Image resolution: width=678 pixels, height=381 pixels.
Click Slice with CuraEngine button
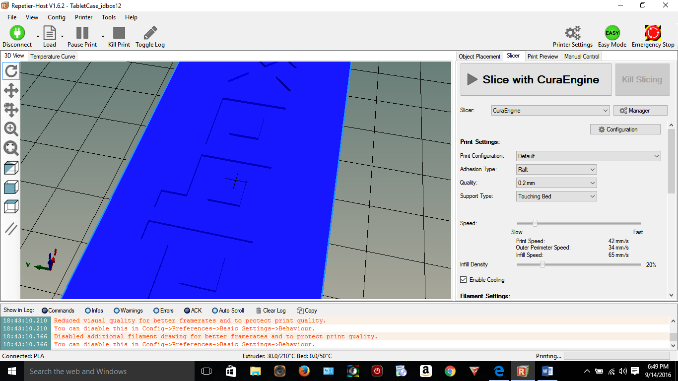click(536, 79)
